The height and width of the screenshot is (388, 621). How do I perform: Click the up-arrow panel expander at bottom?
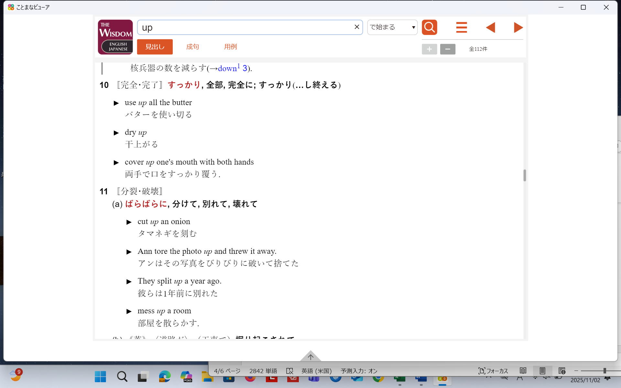click(310, 356)
